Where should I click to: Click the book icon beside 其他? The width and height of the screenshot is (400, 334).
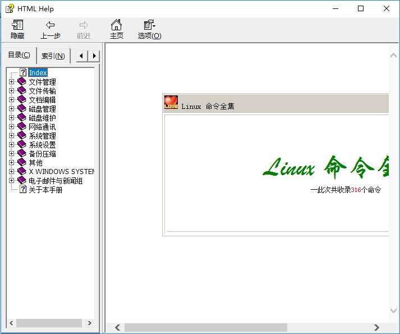[x=22, y=162]
